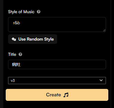Viewport: 114px width, 108px height.
Task: Click the r&b text in the style box
Action: point(16,23)
